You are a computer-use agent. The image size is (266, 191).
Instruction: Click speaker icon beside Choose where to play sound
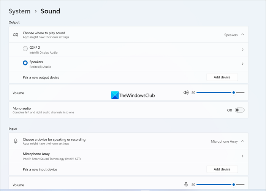(x=16, y=35)
